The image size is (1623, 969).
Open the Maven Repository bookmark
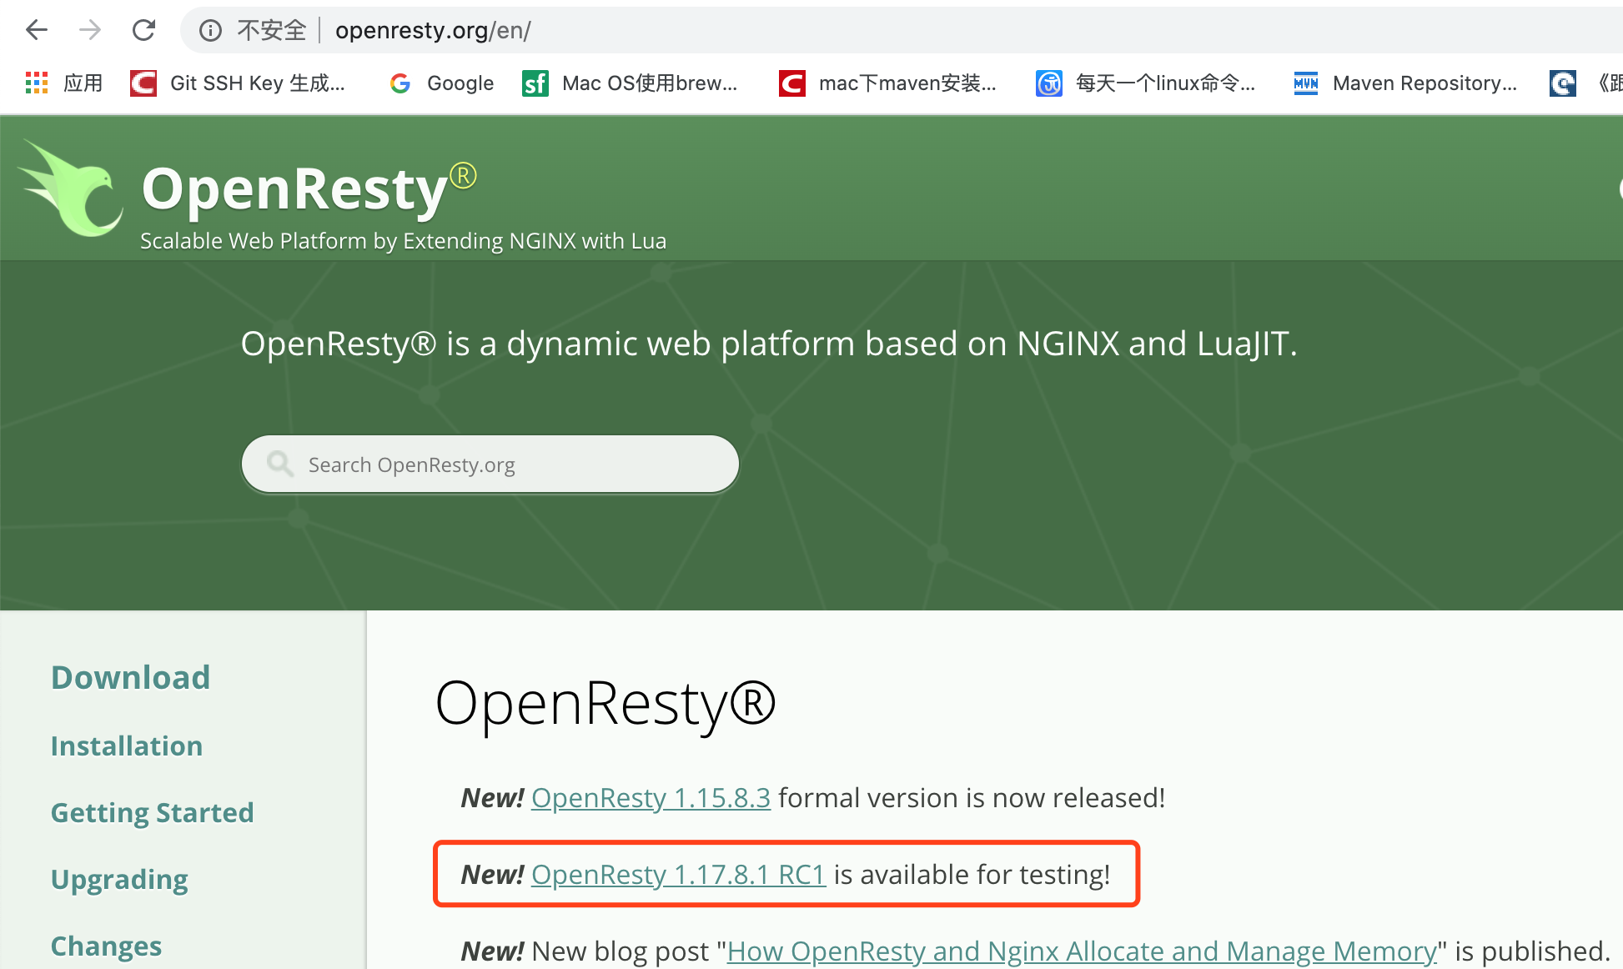[1406, 83]
